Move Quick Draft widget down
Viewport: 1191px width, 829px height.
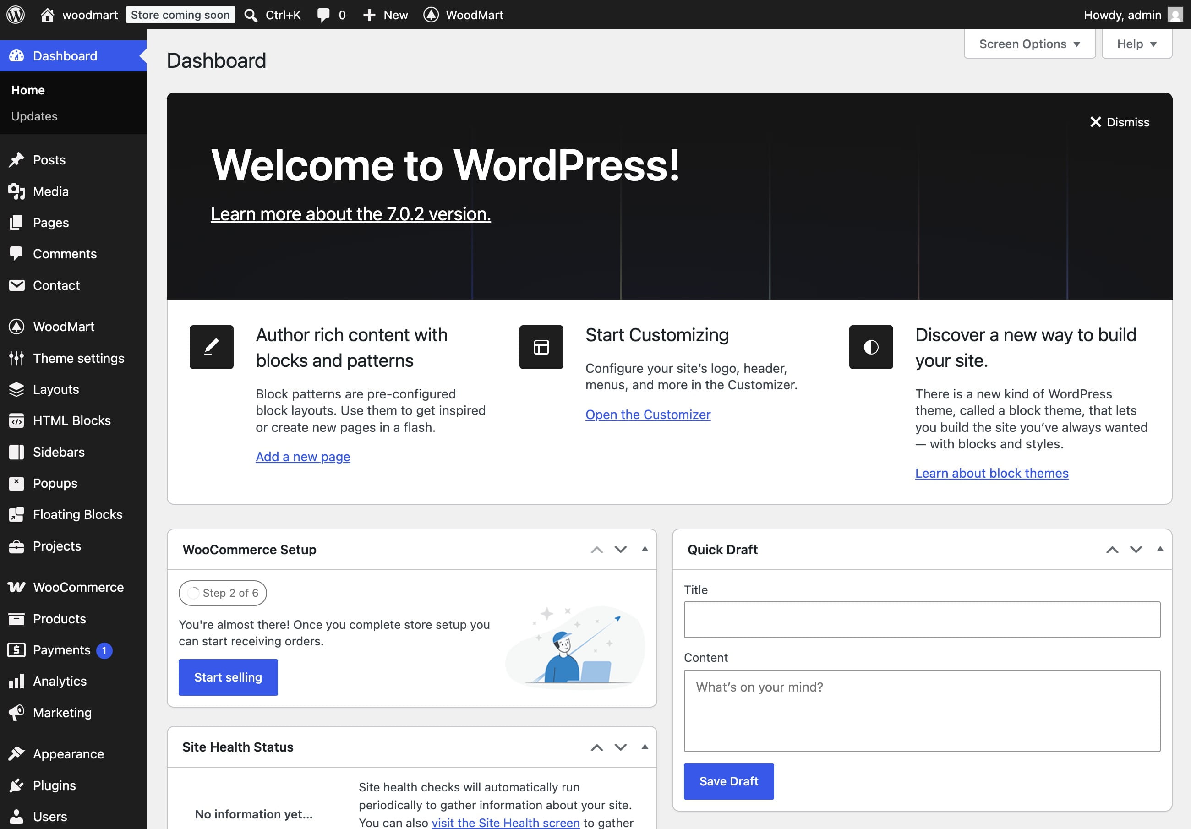[x=1136, y=550]
